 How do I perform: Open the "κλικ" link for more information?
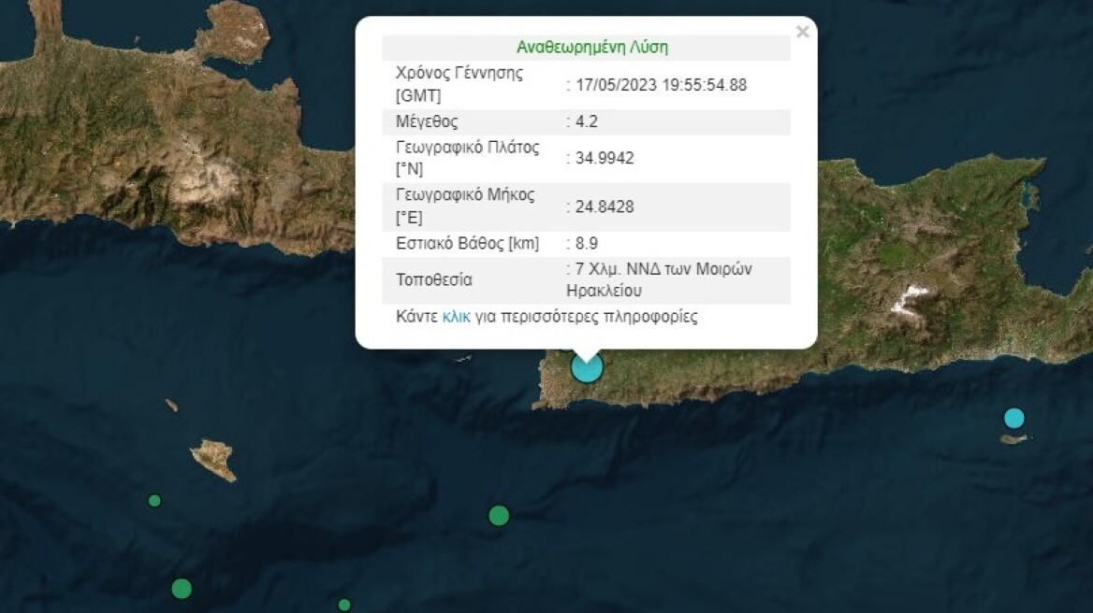(456, 317)
